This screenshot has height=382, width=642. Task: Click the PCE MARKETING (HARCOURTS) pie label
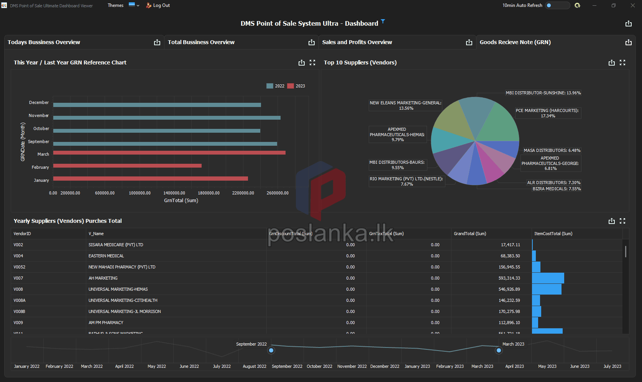pos(548,113)
